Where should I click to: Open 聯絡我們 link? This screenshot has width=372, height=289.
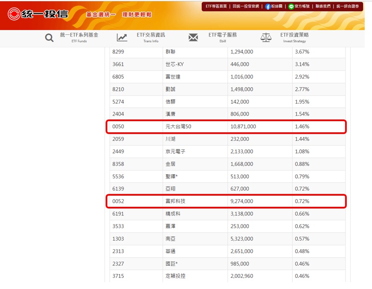pos(323,6)
